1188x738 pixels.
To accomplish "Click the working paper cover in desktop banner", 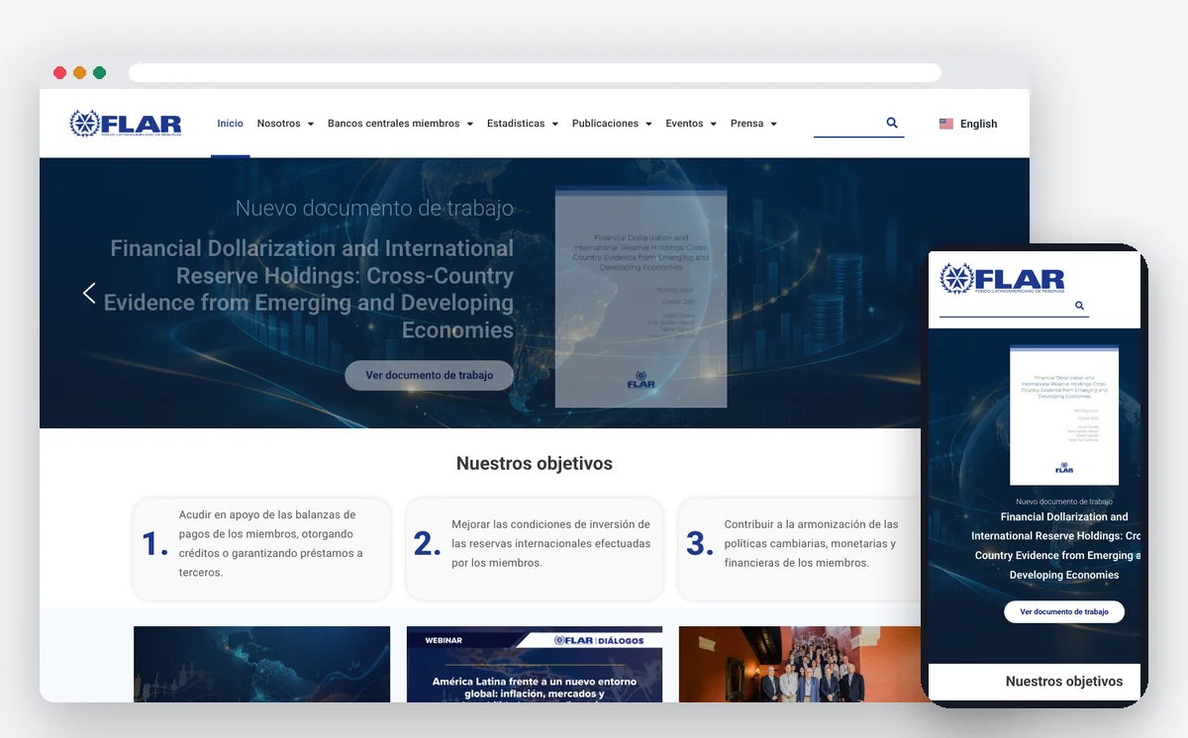I will tap(641, 296).
